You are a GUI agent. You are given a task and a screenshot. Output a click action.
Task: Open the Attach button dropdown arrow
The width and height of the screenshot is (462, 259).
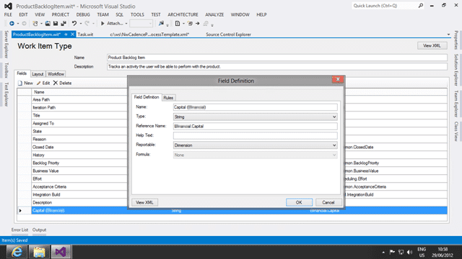pyautogui.click(x=126, y=24)
